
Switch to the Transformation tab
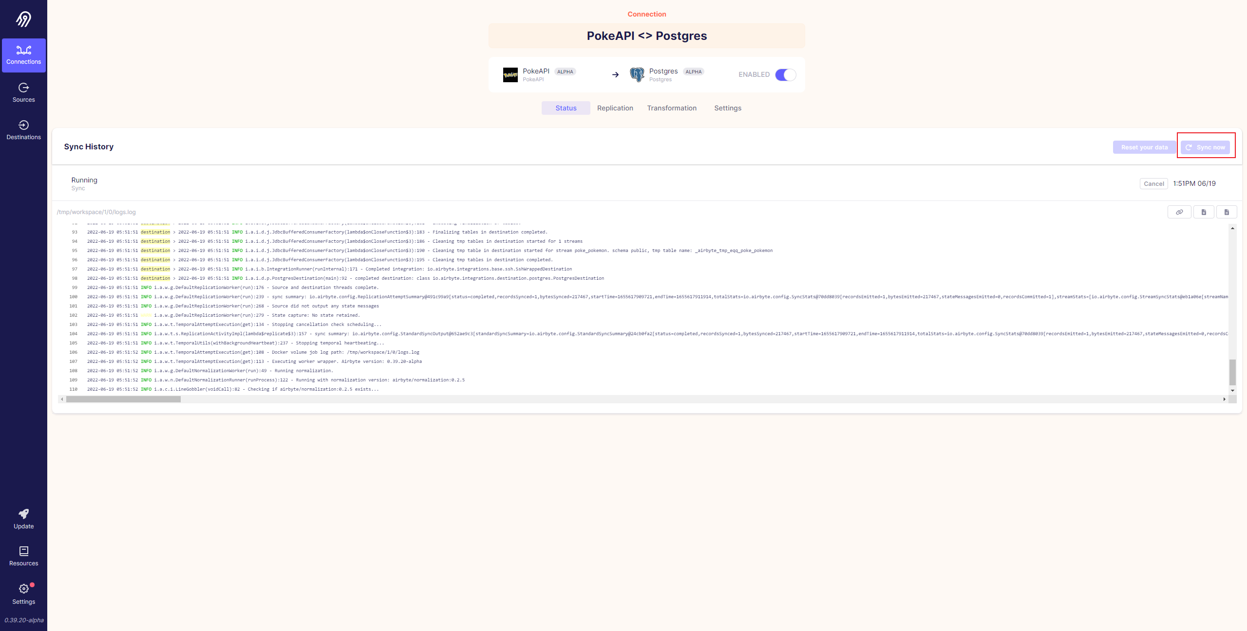click(671, 108)
